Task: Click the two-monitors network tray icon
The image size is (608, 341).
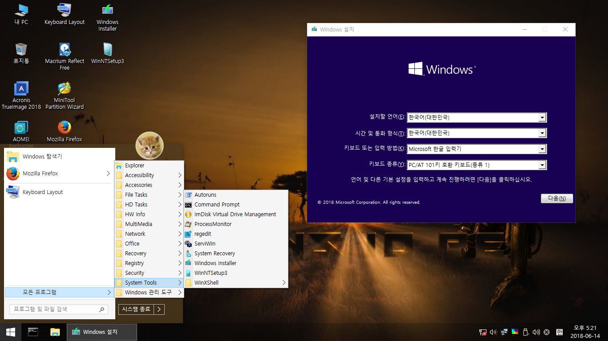Action: [504, 332]
